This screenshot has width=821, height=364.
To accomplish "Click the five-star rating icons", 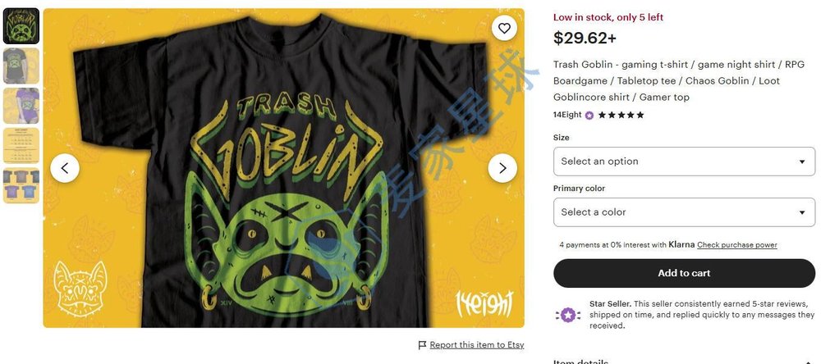I will pos(621,116).
